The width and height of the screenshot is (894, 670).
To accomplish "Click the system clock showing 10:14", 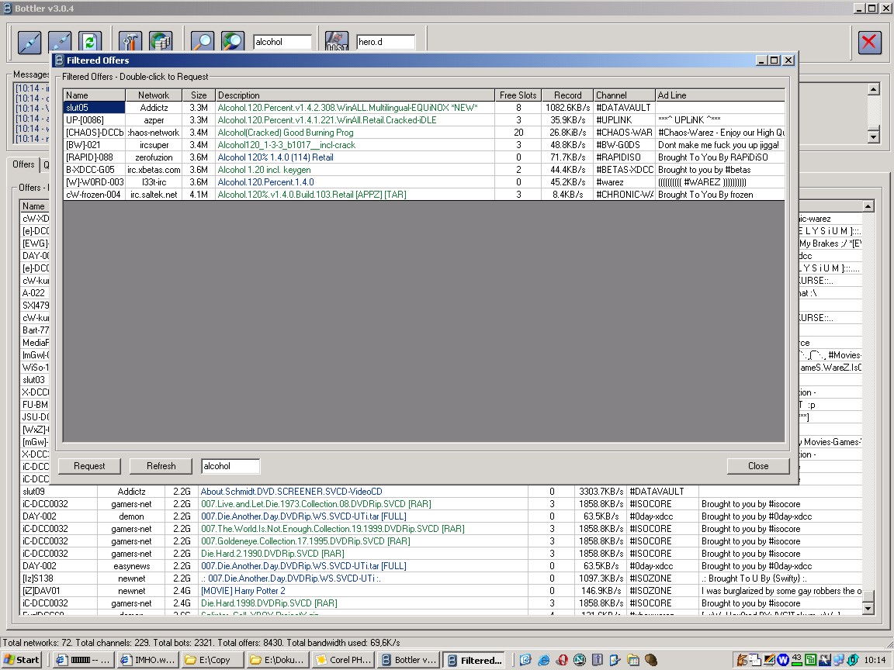I will click(x=875, y=660).
